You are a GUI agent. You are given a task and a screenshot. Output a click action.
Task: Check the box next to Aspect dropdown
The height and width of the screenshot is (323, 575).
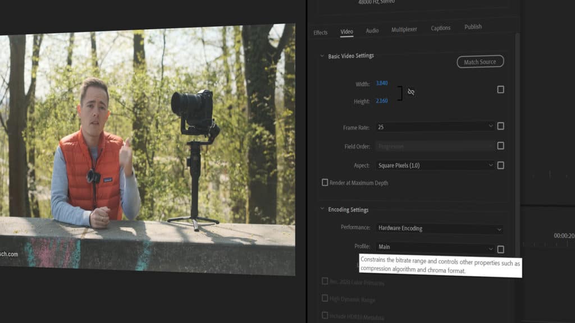pos(500,165)
